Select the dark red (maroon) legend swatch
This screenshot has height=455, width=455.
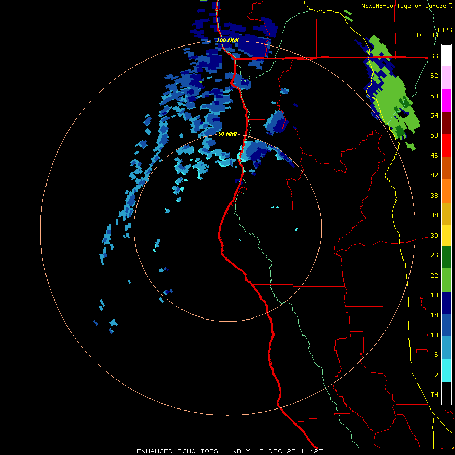pos(446,123)
